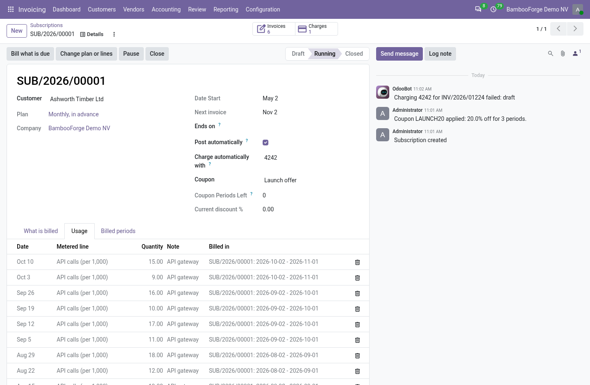The height and width of the screenshot is (385, 590).
Task: Open the apps grid menu icon
Action: (x=11, y=9)
